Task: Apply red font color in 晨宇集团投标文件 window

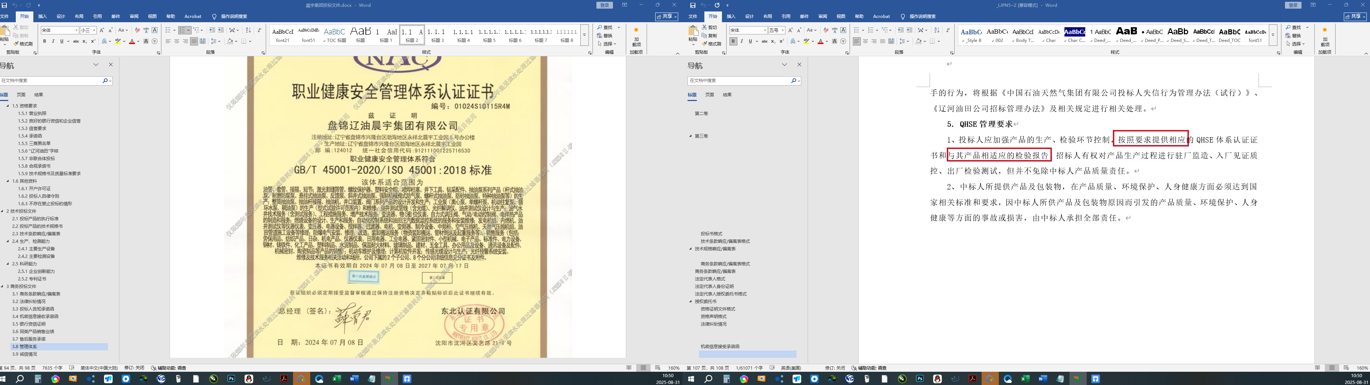Action: pos(132,42)
